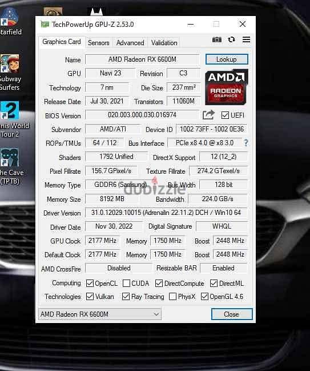Click the BIOS Version field value

[142, 115]
